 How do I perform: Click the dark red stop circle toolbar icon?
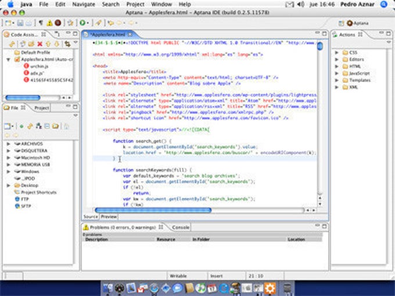[58, 23]
